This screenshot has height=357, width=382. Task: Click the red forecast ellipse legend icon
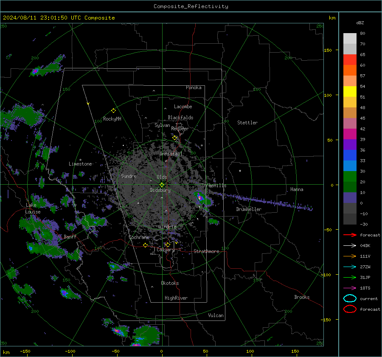[x=350, y=309]
